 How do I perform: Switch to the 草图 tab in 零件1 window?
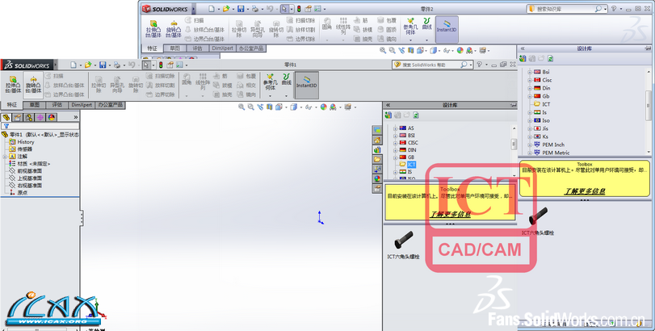point(34,105)
